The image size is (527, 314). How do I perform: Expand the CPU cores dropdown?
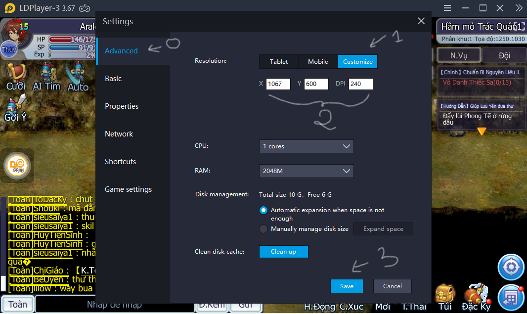pyautogui.click(x=306, y=146)
